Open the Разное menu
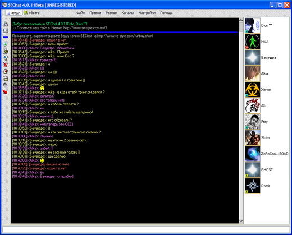Image resolution: width=292 pixels, height=235 pixels. pyautogui.click(x=111, y=13)
